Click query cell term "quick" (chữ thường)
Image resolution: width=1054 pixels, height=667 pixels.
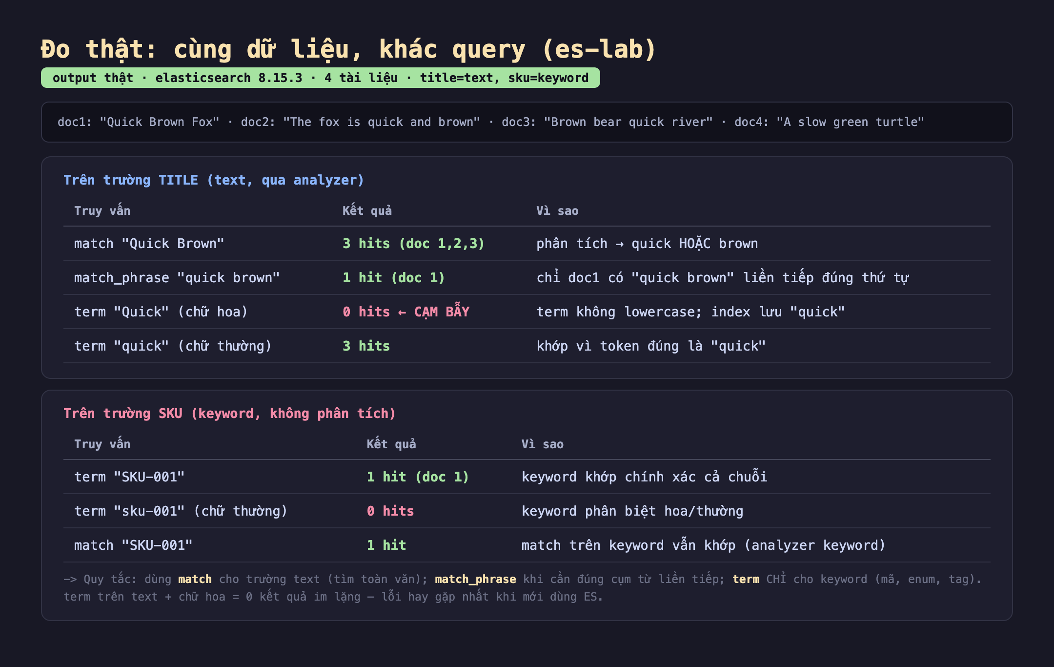click(x=173, y=346)
